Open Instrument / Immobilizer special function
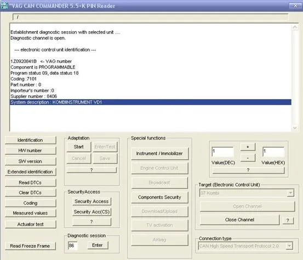The image size is (303, 260). tap(159, 154)
